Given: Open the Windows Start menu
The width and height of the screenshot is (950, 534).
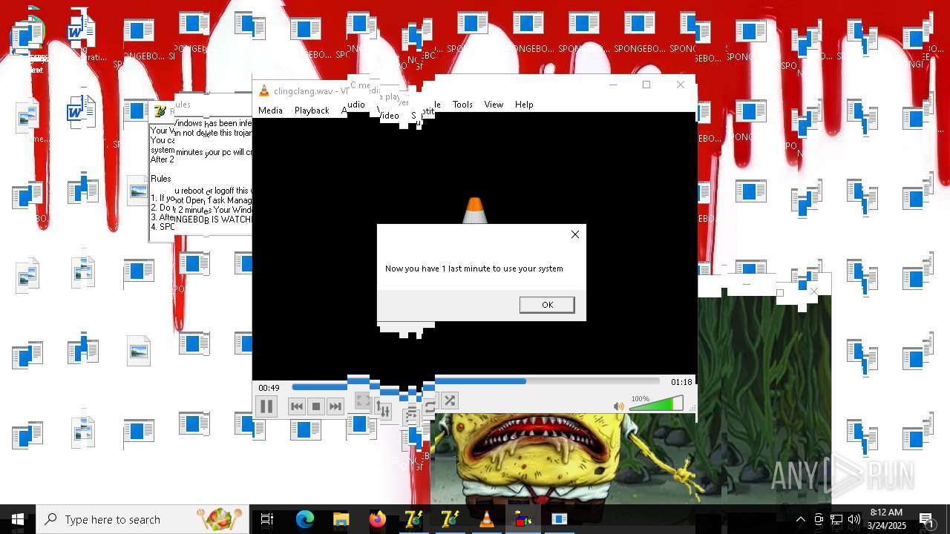Looking at the screenshot, I should coord(18,519).
